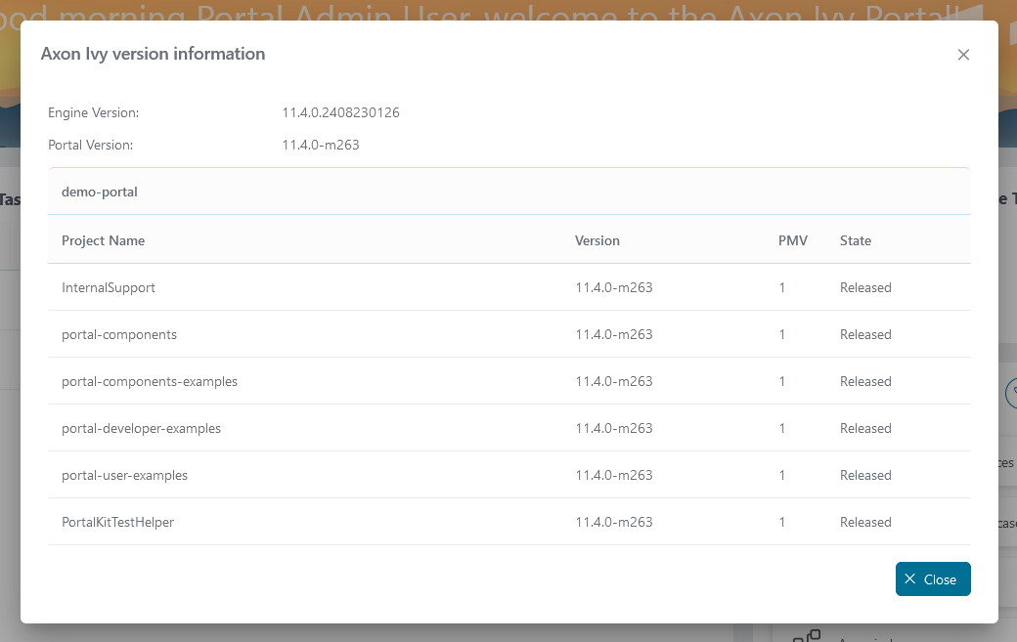
Task: Click the dialog title Axon Ivy version information
Action: click(x=154, y=54)
